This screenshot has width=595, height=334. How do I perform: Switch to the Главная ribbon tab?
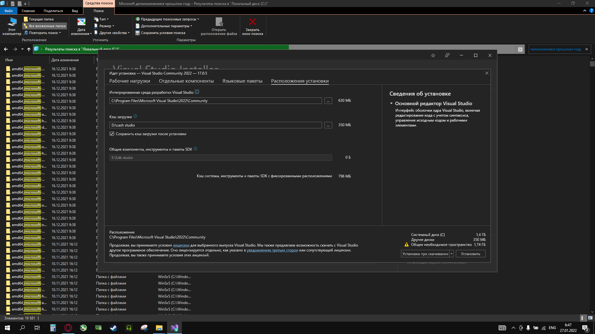tap(28, 11)
